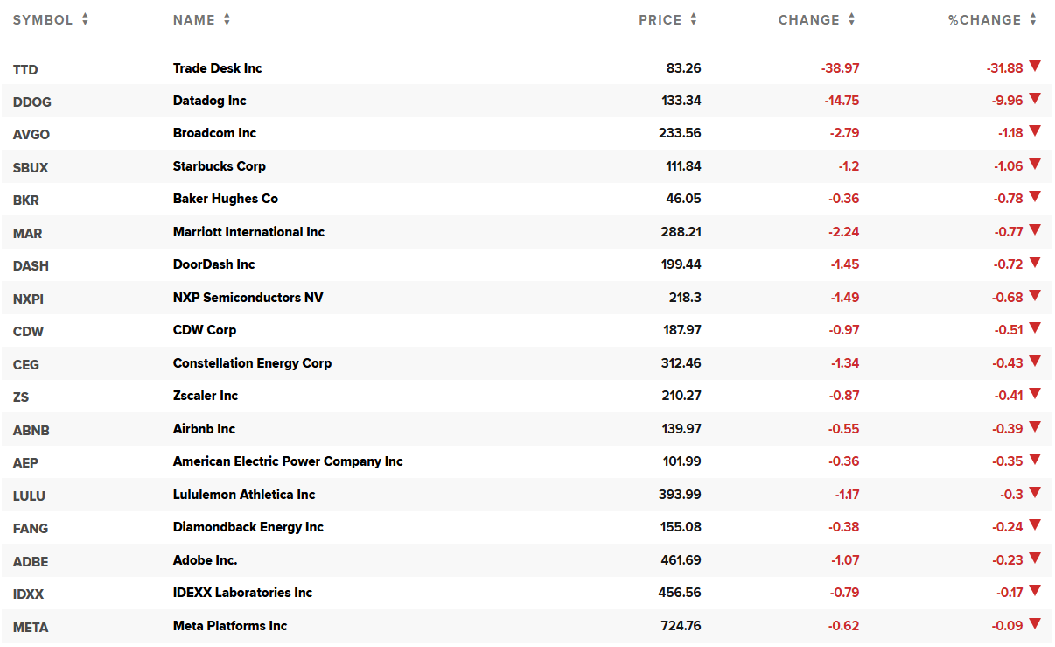The width and height of the screenshot is (1055, 647).
Task: Click the red down arrow in ZS row
Action: point(1035,394)
